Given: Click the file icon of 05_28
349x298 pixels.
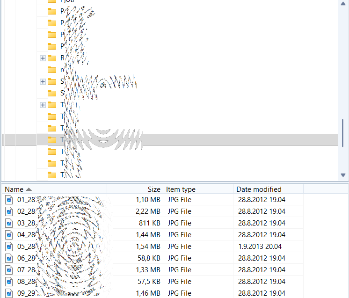Looking at the screenshot, I should point(9,247).
